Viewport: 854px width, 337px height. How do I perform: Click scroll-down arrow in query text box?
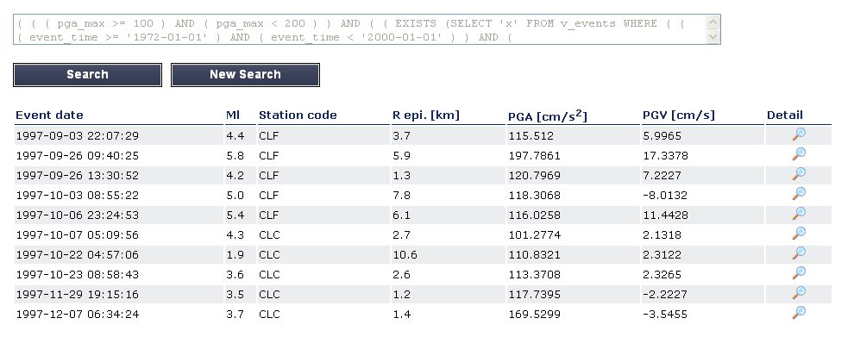click(713, 36)
